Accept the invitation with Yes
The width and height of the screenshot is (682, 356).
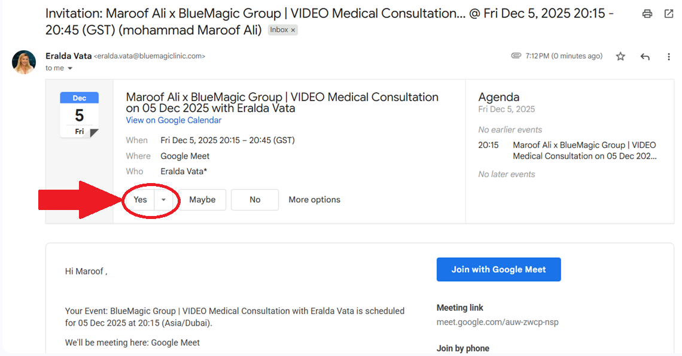pyautogui.click(x=140, y=200)
